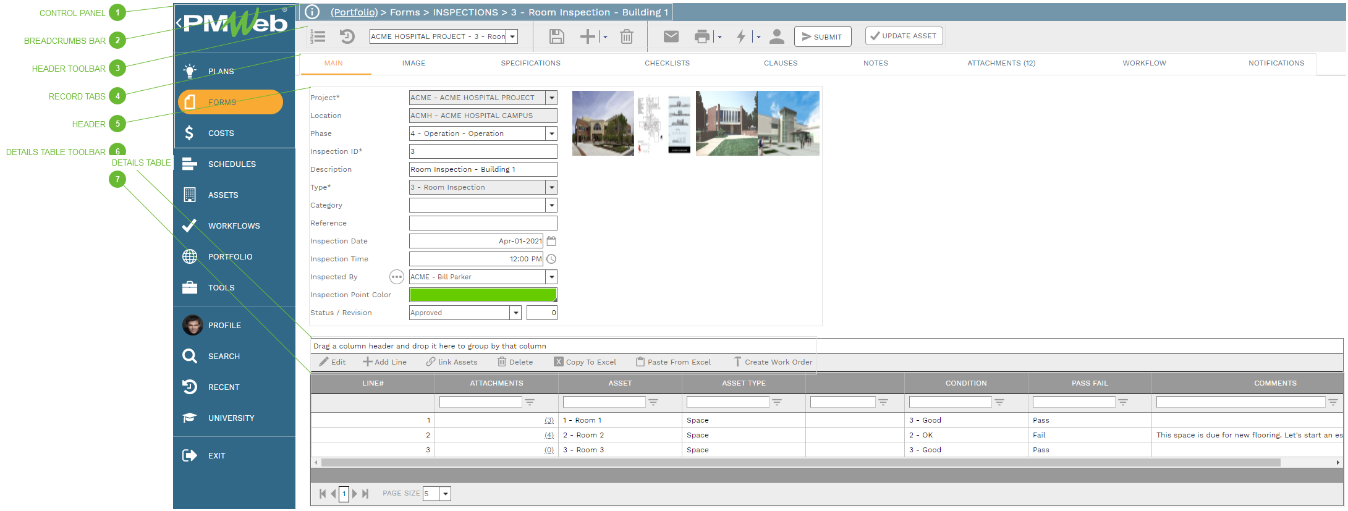Click the history revert icon in toolbar
Screen dimensions: 1348x511
[347, 37]
